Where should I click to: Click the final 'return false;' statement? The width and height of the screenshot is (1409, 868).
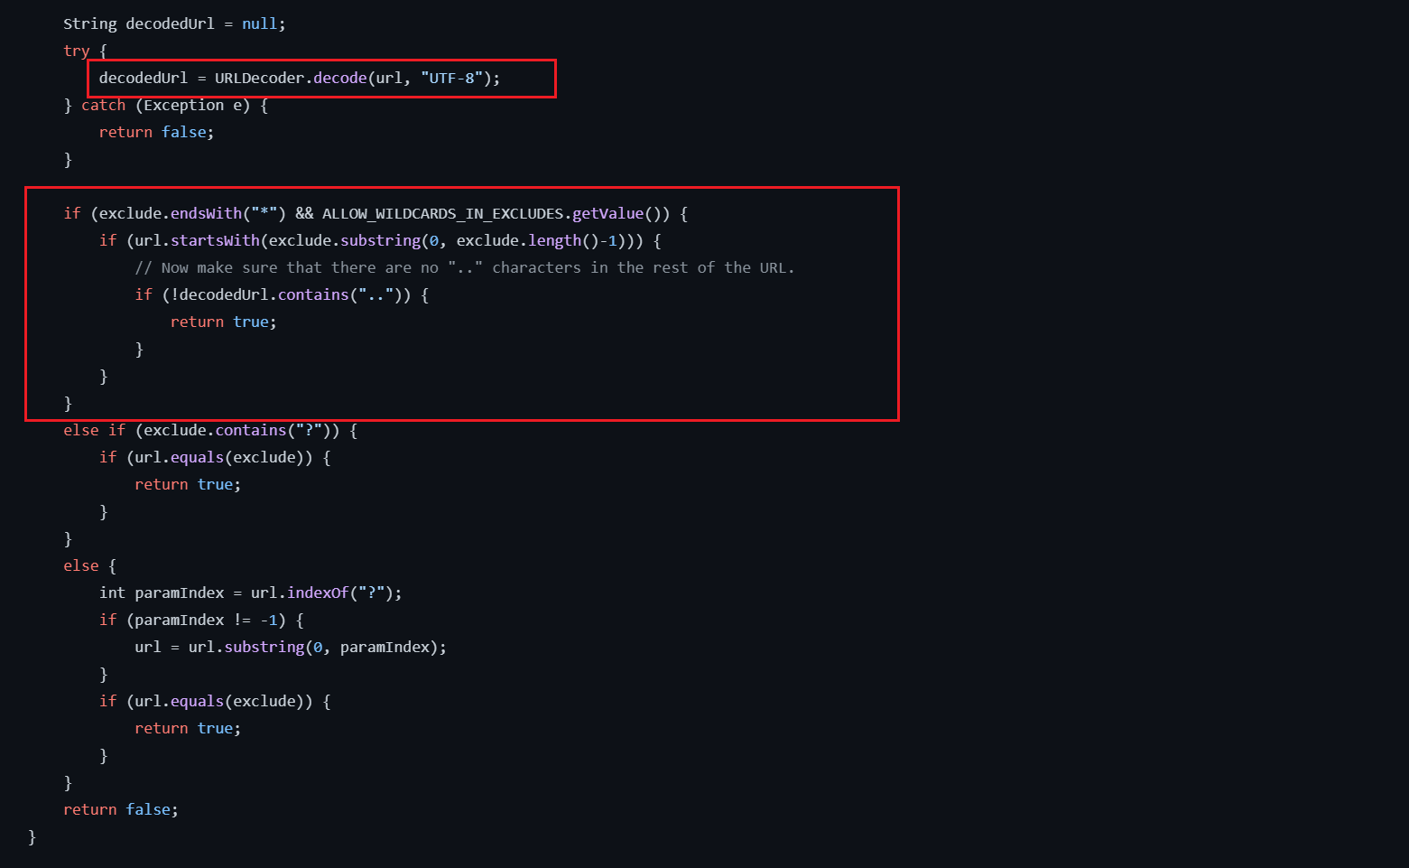[121, 809]
